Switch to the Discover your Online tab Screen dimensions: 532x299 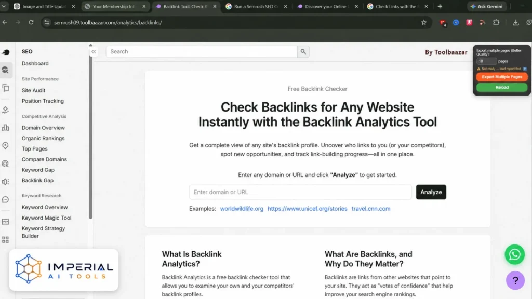pyautogui.click(x=327, y=6)
